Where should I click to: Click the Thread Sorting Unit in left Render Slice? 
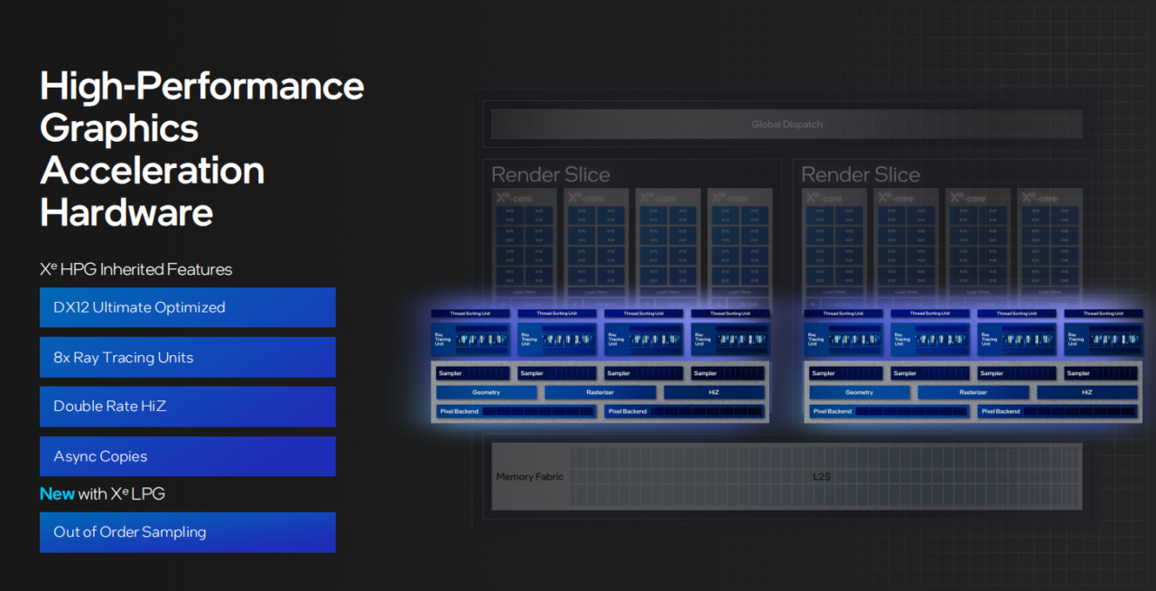tap(470, 314)
